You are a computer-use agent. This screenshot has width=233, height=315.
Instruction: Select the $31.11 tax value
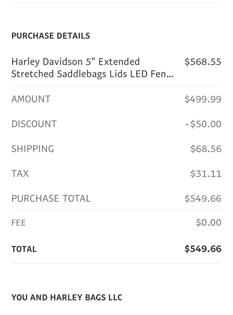(x=206, y=174)
